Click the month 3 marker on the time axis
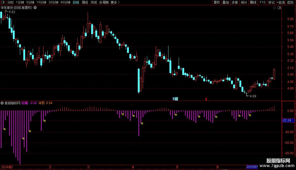This screenshot has width=296, height=170. pyautogui.click(x=89, y=167)
